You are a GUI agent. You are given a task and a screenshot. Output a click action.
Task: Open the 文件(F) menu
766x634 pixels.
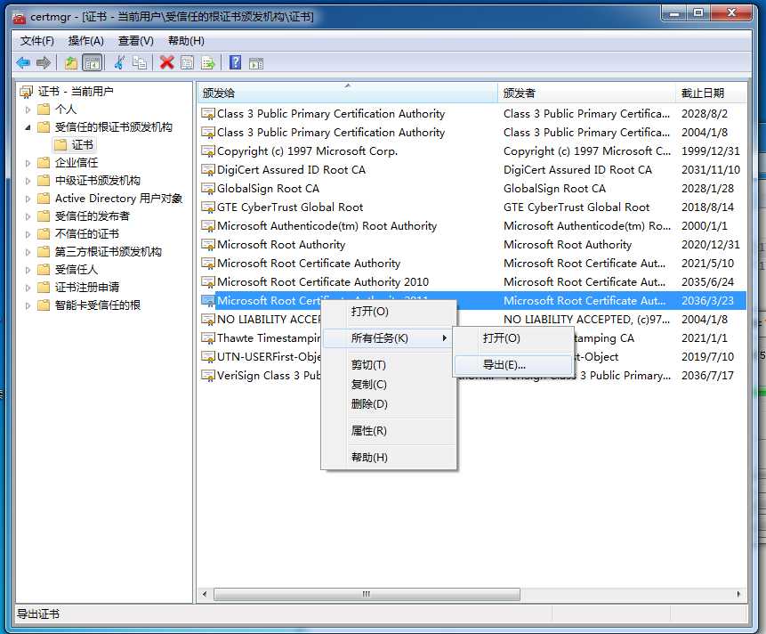[x=36, y=41]
